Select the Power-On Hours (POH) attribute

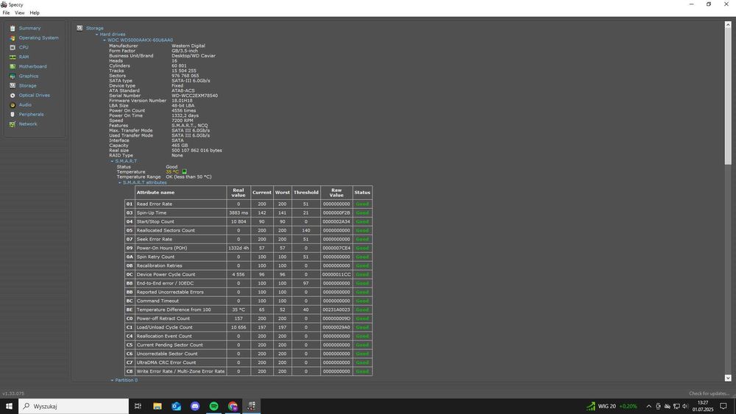point(161,248)
